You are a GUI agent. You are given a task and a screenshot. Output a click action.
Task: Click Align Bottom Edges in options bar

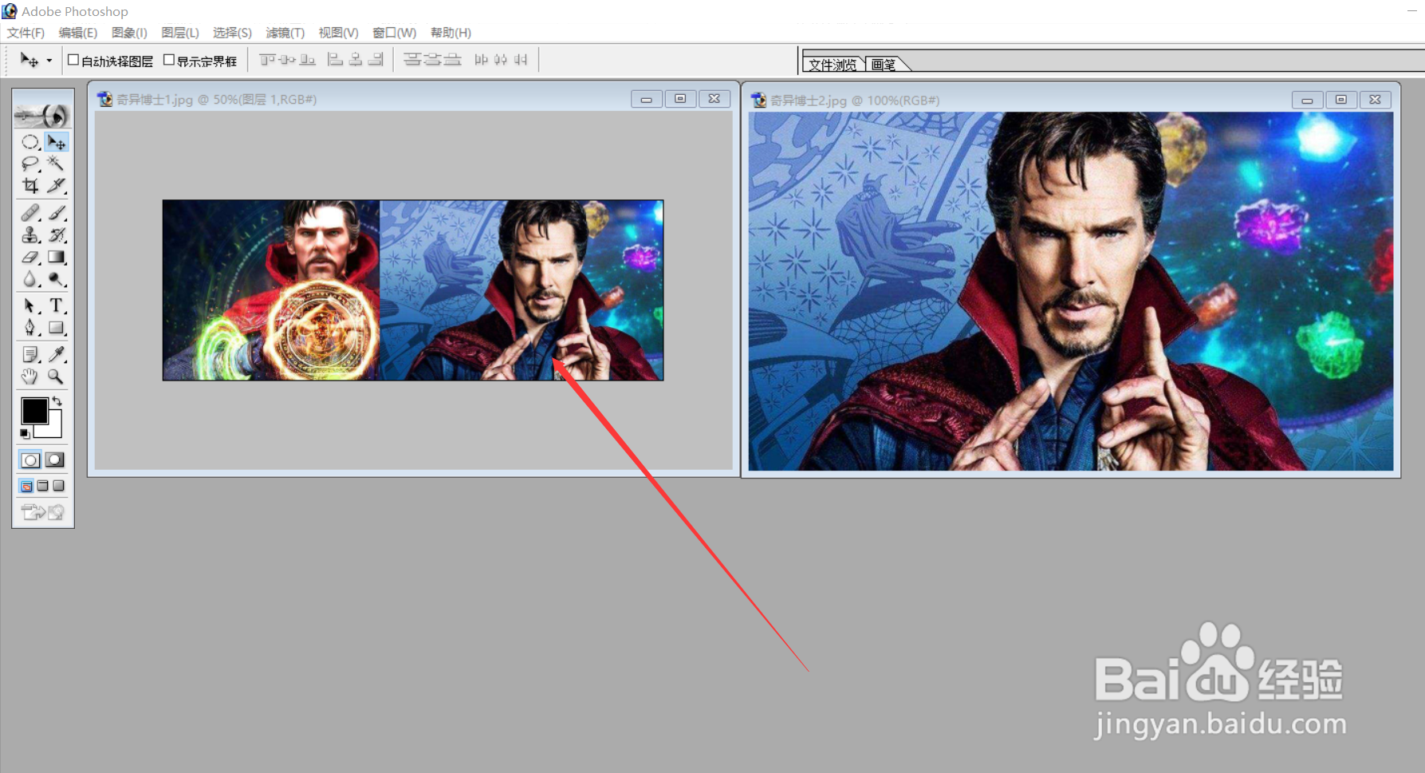[307, 60]
